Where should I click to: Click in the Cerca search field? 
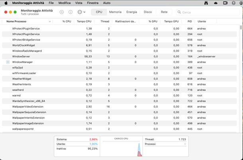[208, 12]
